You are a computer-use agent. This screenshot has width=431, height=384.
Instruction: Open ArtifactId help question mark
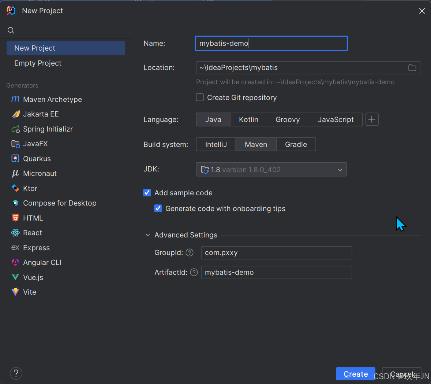pyautogui.click(x=194, y=272)
